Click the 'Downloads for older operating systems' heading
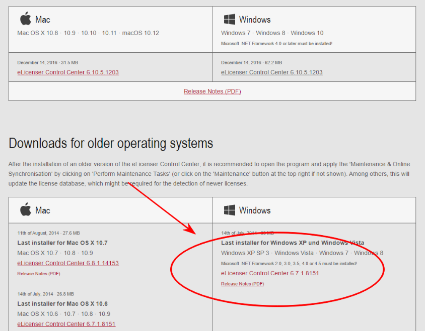 [111, 144]
